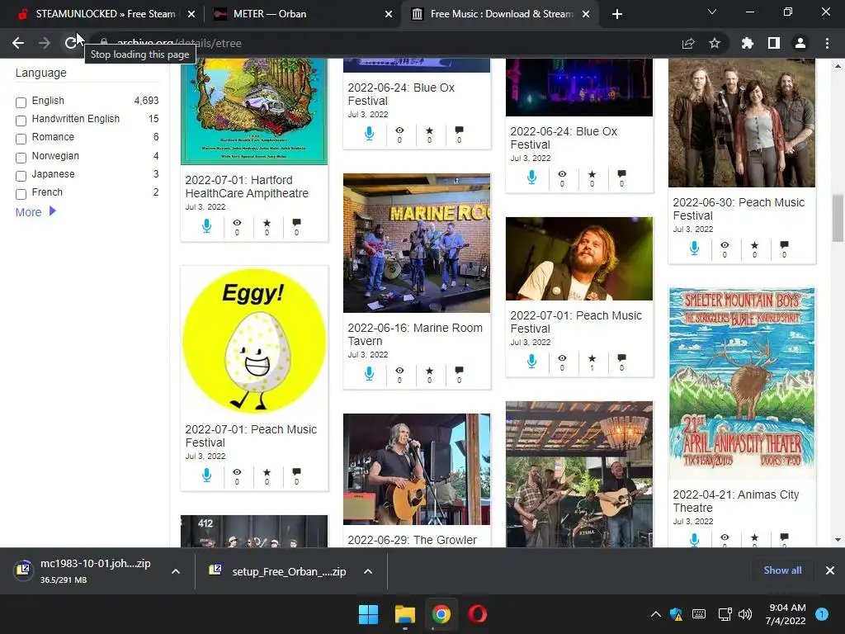Click the stop loading page button
Viewport: 845px width, 634px height.
(71, 43)
